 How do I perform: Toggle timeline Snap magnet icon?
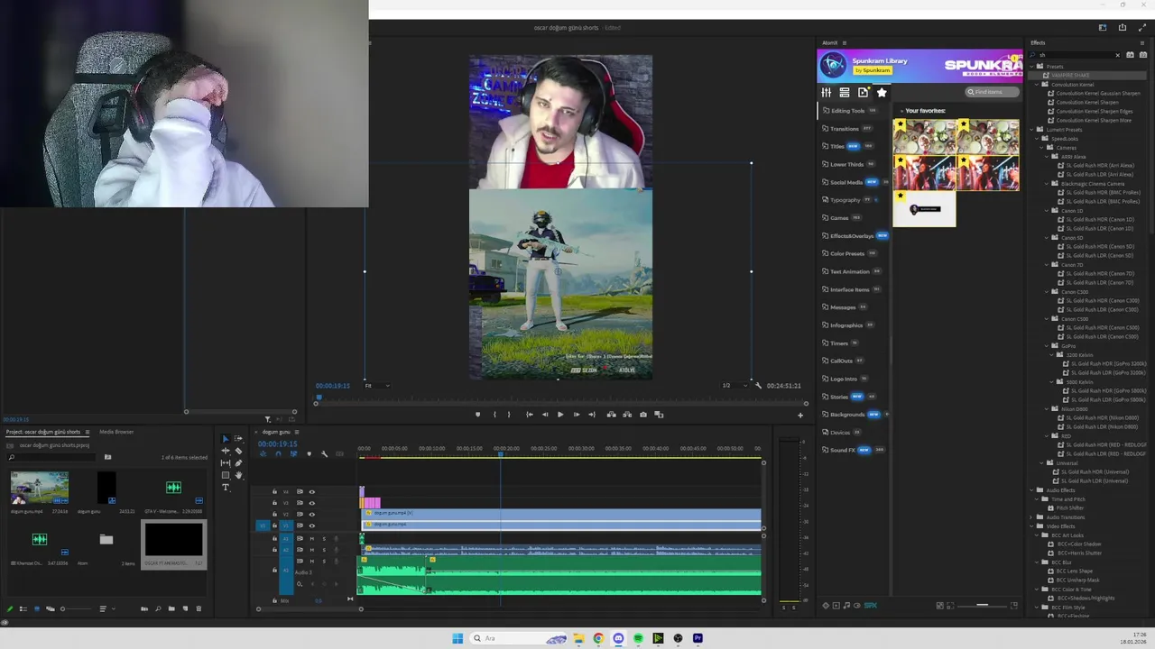click(x=278, y=454)
